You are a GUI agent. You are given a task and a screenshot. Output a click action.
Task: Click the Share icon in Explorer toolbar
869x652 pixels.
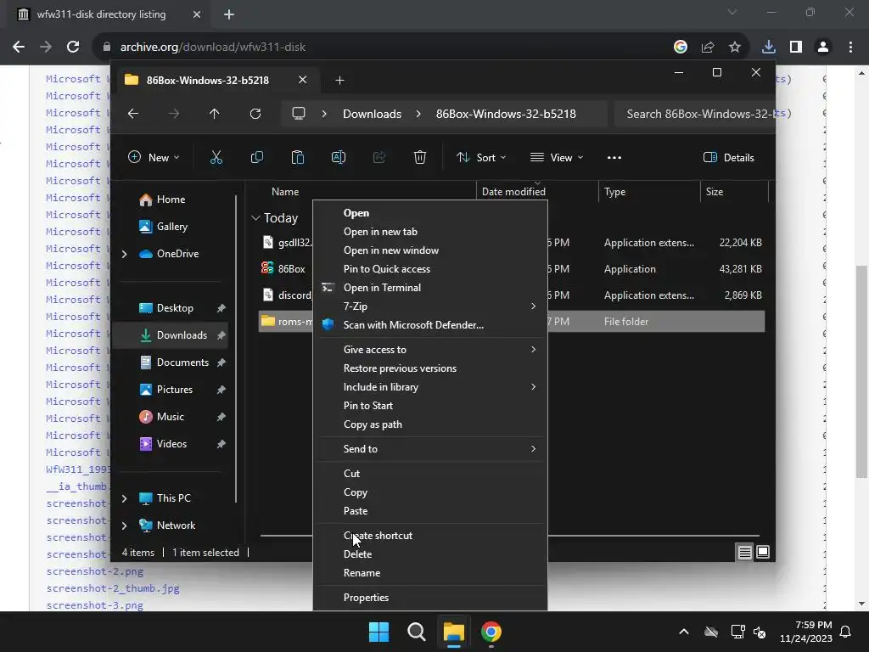coord(379,157)
